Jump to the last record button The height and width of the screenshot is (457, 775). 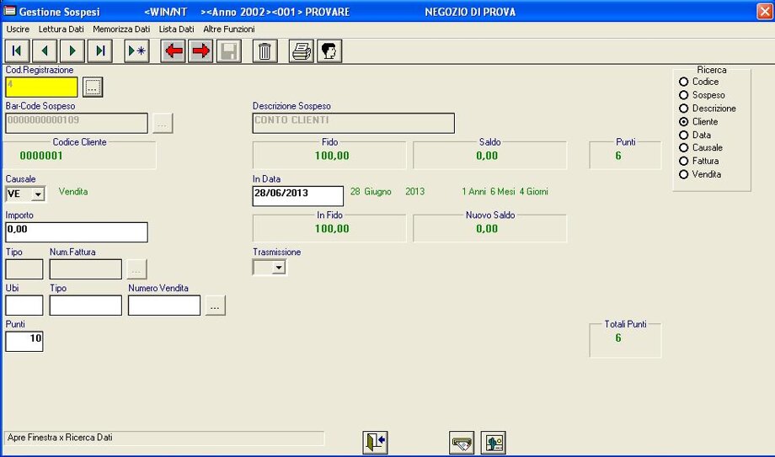tap(100, 51)
